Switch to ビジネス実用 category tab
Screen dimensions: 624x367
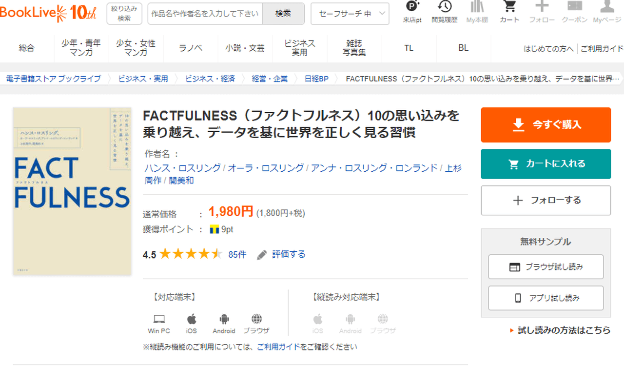tap(299, 48)
